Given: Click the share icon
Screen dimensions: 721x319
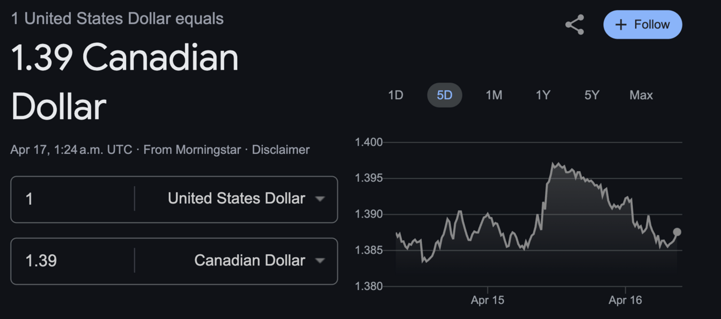Looking at the screenshot, I should tap(575, 25).
